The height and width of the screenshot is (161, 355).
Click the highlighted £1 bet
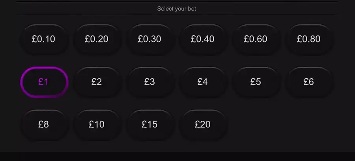44,82
